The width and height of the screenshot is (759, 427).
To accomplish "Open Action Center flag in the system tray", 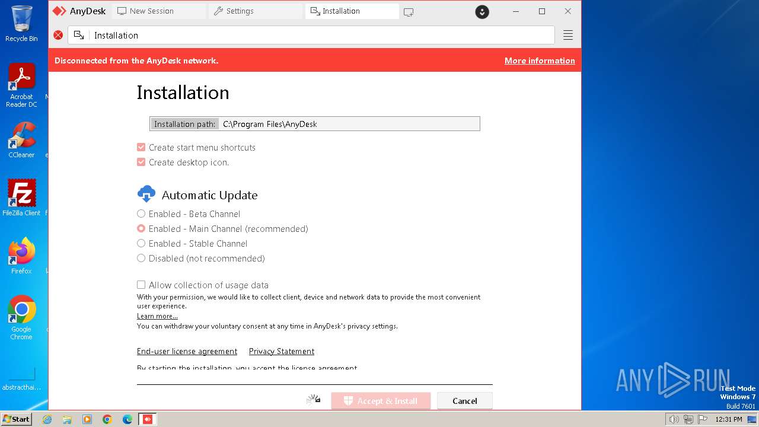I will pos(703,419).
